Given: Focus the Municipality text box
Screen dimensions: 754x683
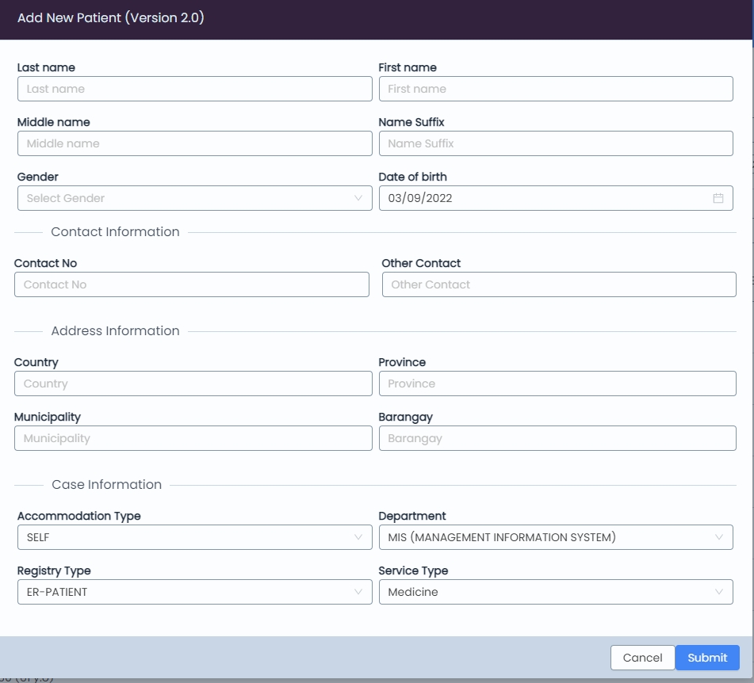Looking at the screenshot, I should click(x=193, y=438).
